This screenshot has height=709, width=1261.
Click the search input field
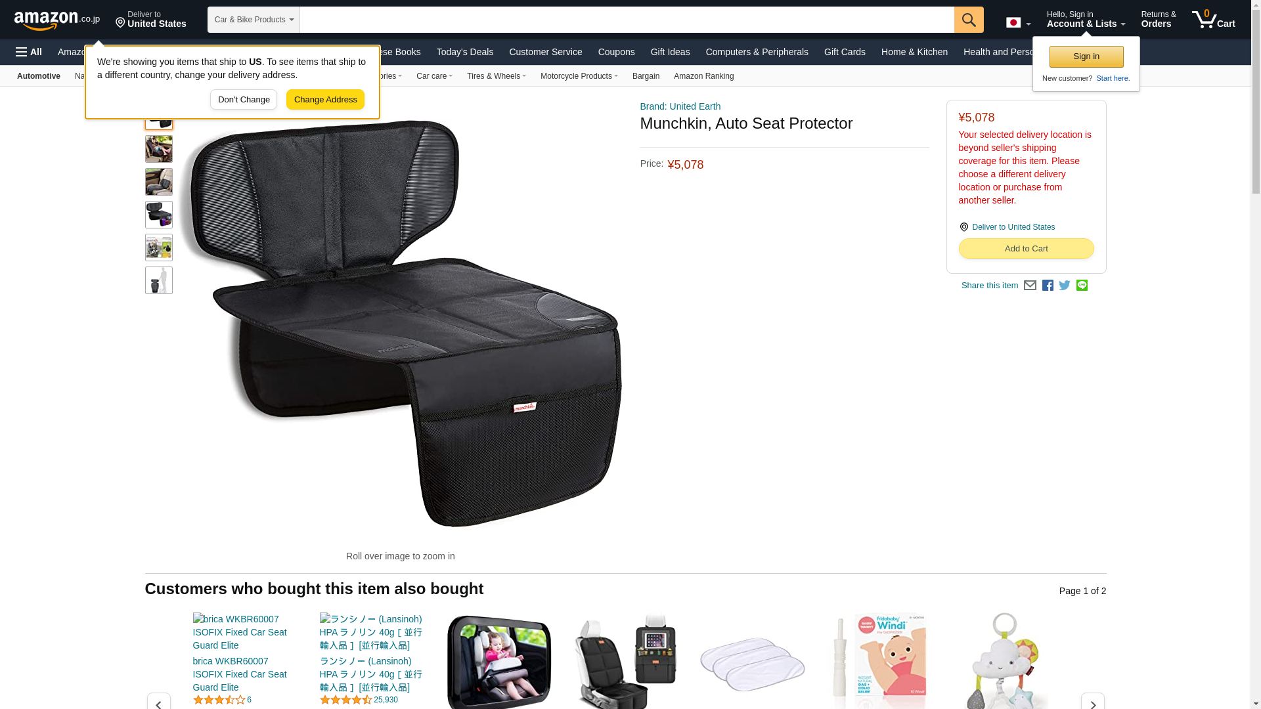coord(627,20)
